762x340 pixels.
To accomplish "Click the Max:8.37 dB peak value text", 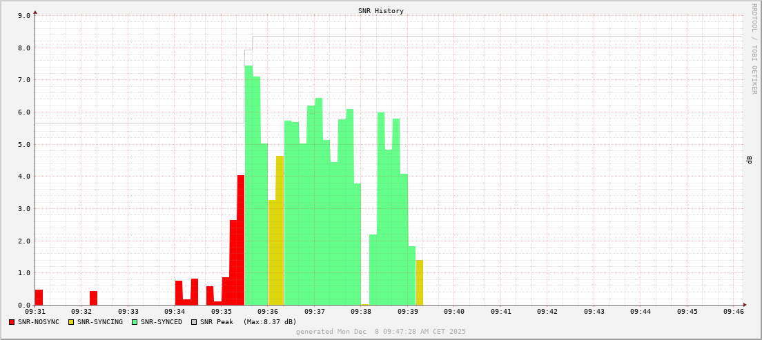I will coord(270,322).
